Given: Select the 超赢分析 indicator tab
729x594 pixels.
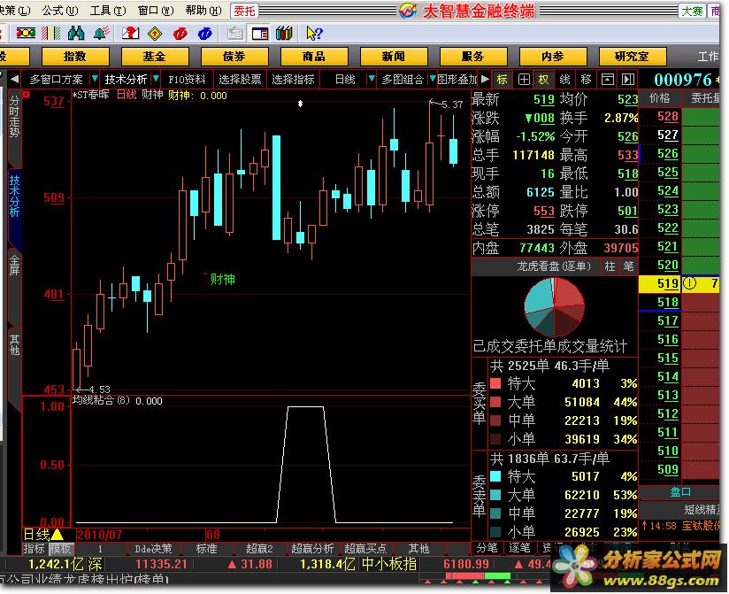Looking at the screenshot, I should tap(312, 549).
